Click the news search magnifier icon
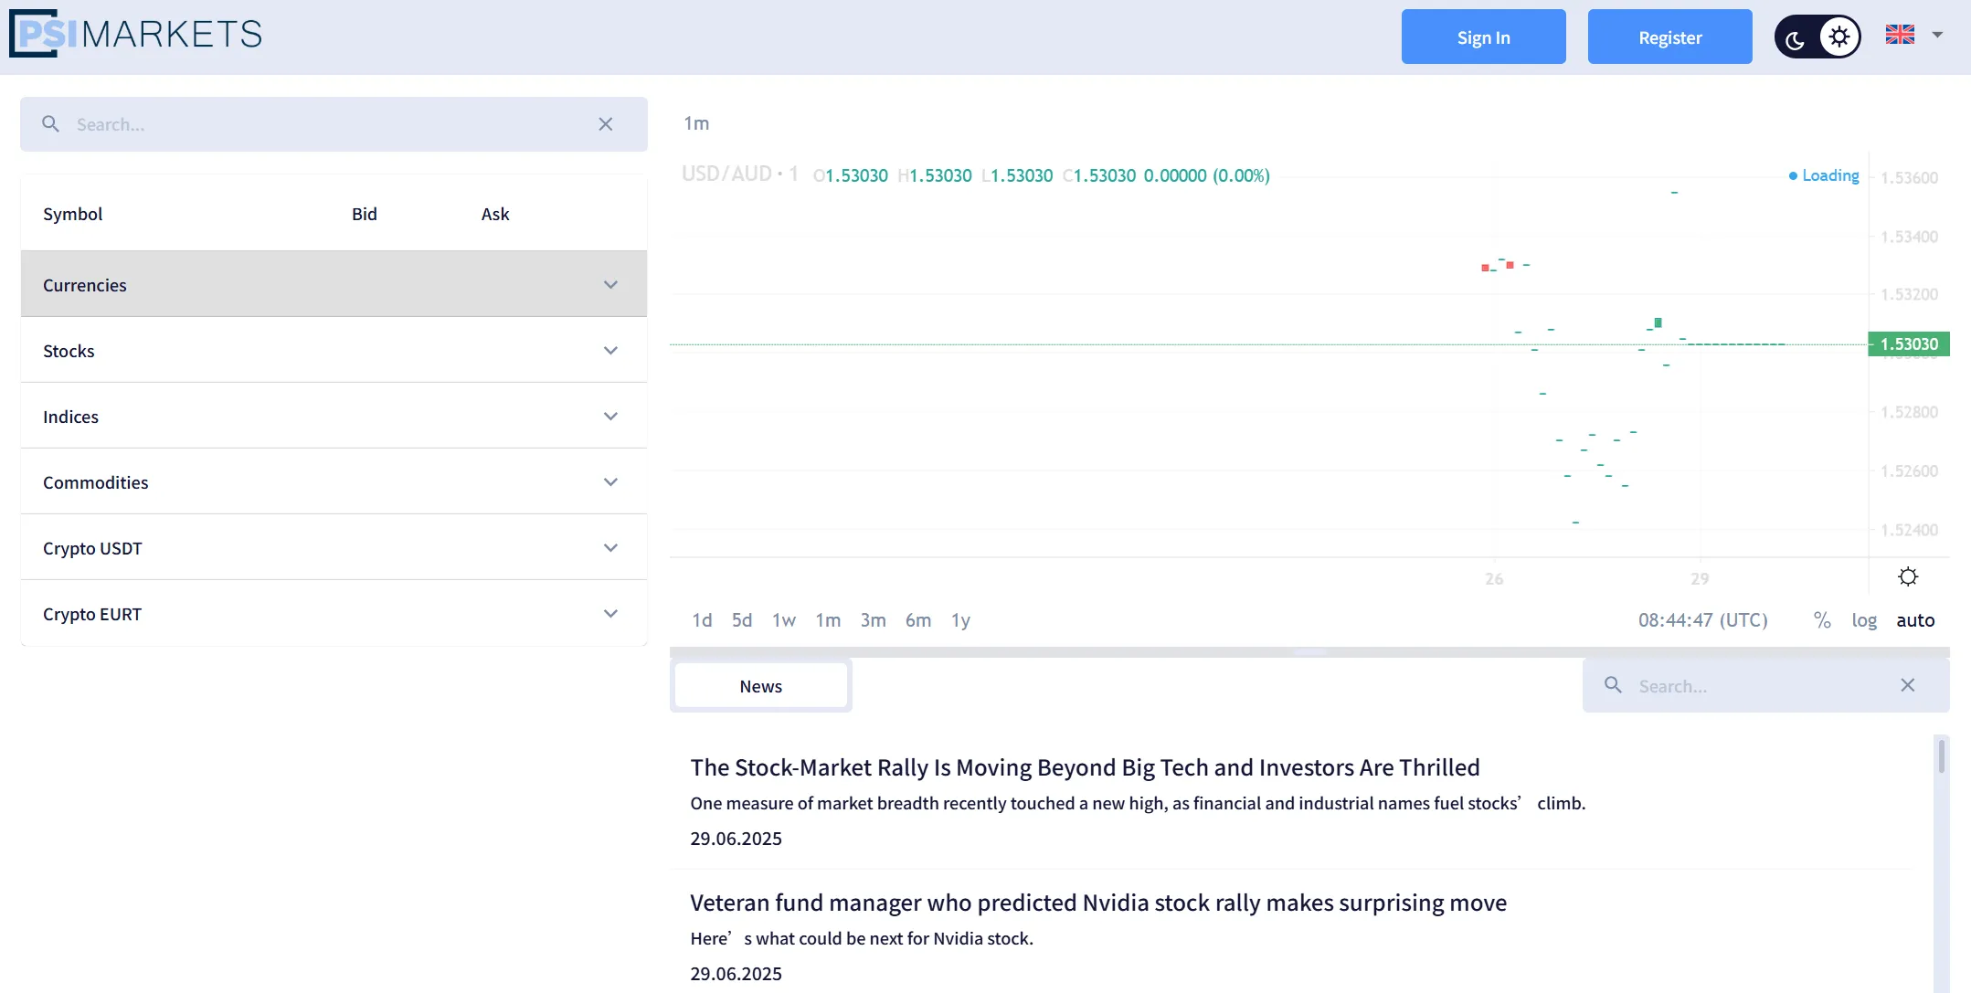Screen dimensions: 1971x993 click(x=1614, y=685)
